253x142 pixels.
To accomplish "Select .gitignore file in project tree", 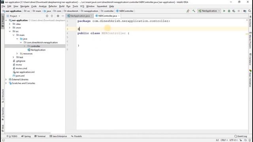I will point(21,61).
